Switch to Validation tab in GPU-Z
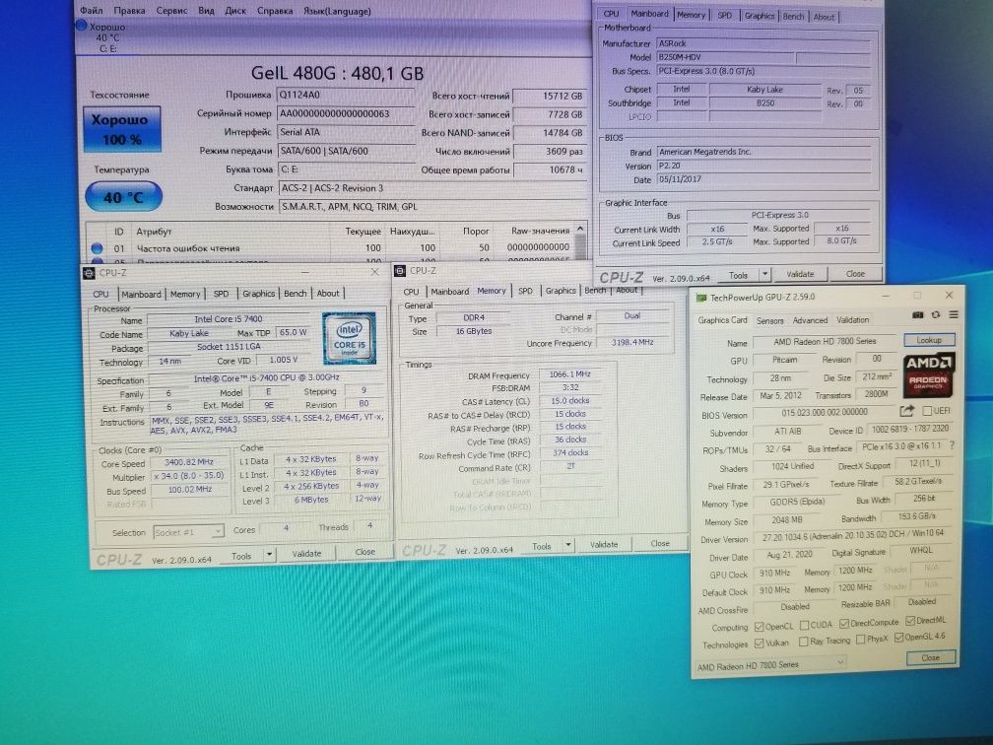Image resolution: width=993 pixels, height=745 pixels. (852, 320)
